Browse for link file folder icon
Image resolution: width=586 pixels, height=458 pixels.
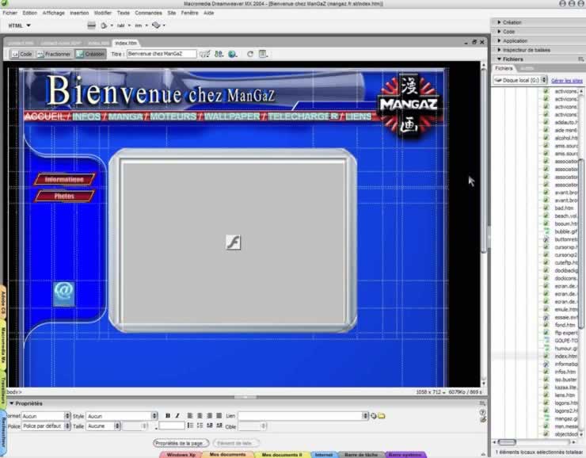(381, 416)
